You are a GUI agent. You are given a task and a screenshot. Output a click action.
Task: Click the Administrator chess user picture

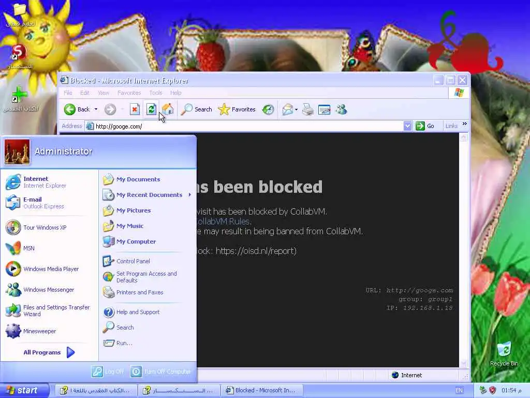[17, 152]
